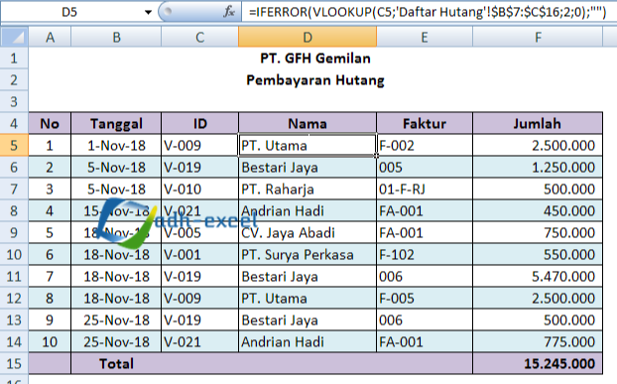The width and height of the screenshot is (617, 384).
Task: Click the Tanggal header cell
Action: pos(116,124)
